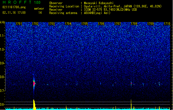Click the 1710 time marker
The height and width of the screenshot is (110, 173).
pyautogui.click(x=167, y=24)
